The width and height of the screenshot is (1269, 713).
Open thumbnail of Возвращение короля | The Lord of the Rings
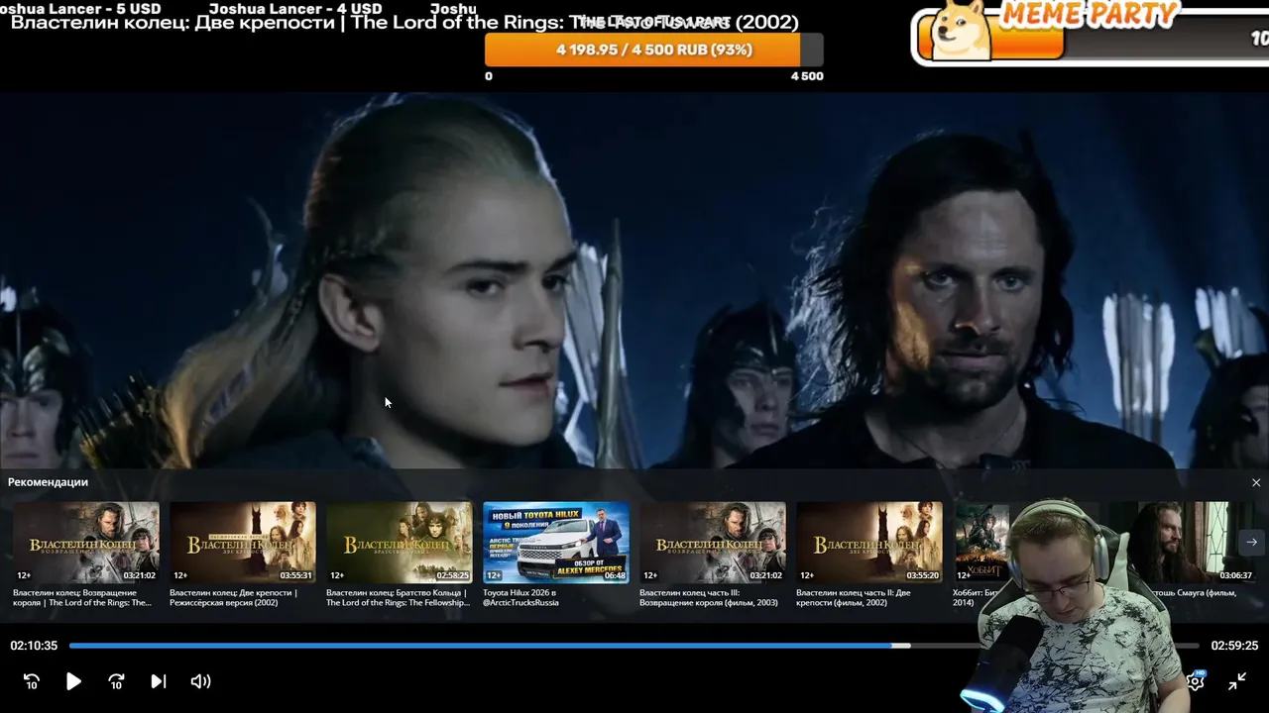(86, 542)
